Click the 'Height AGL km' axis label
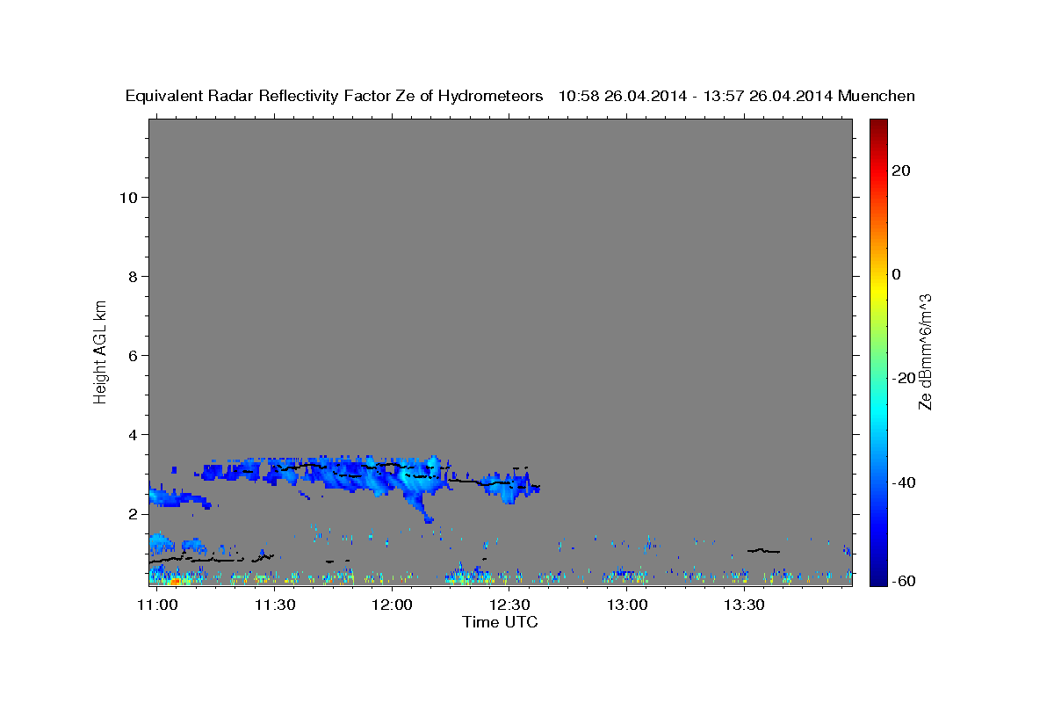The image size is (1054, 703). [101, 351]
